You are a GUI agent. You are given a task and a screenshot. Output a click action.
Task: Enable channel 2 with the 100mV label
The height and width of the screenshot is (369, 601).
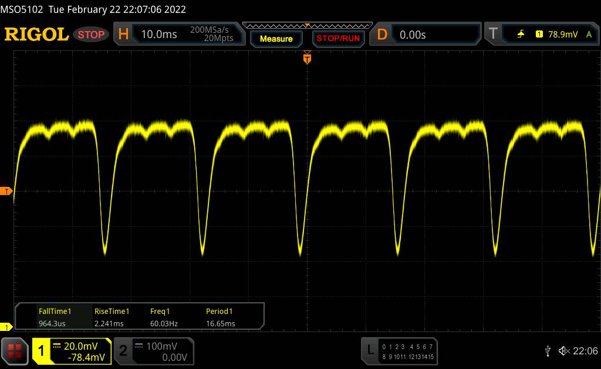point(152,350)
